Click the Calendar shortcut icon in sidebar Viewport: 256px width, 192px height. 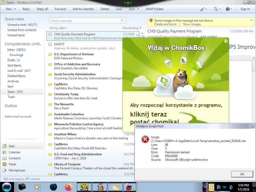4,152
